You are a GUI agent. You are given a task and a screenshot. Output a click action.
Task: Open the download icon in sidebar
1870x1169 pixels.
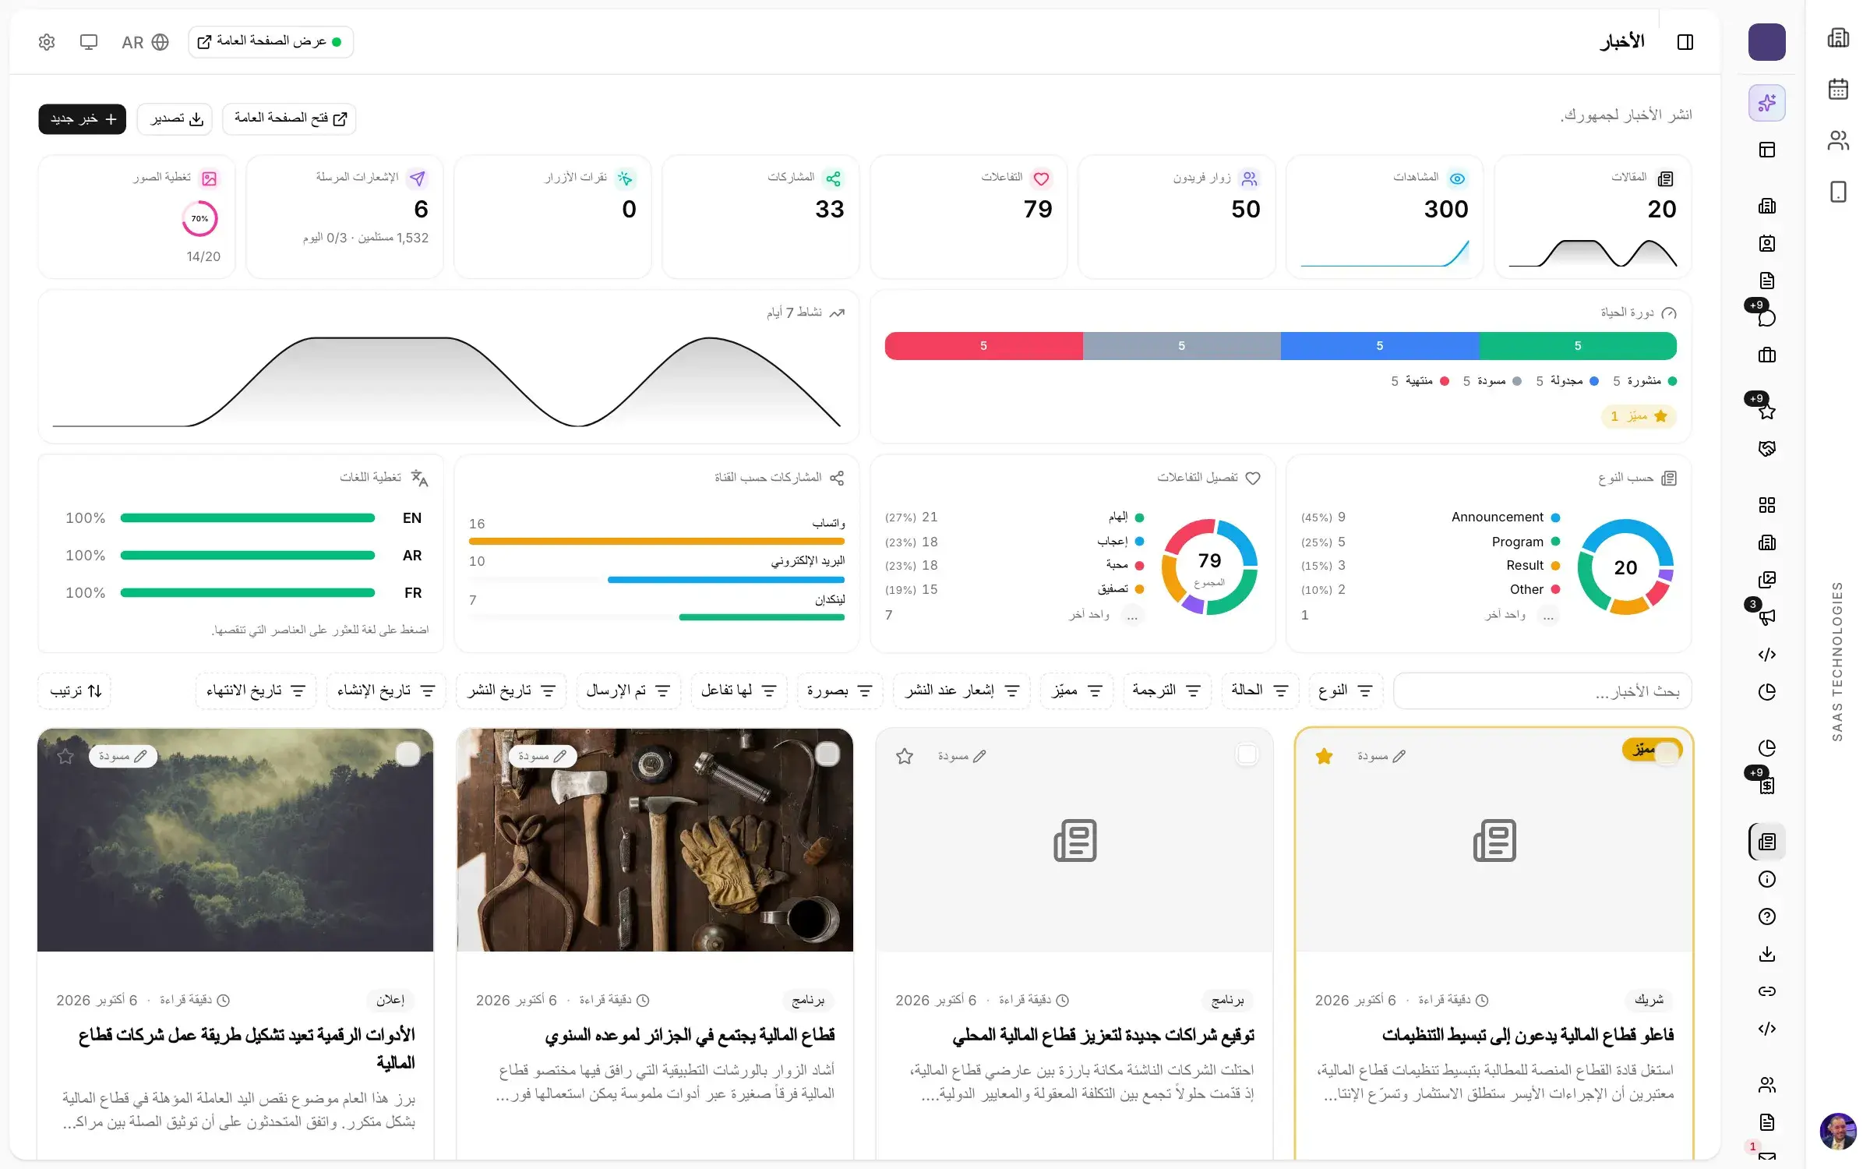pos(1767,954)
